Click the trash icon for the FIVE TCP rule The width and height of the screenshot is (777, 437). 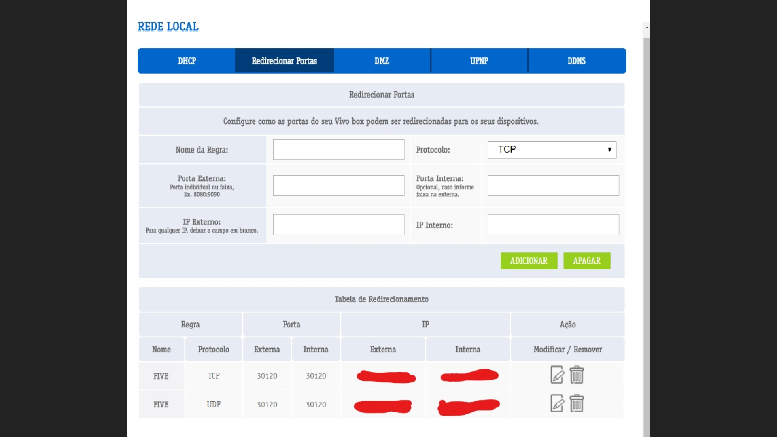click(577, 375)
